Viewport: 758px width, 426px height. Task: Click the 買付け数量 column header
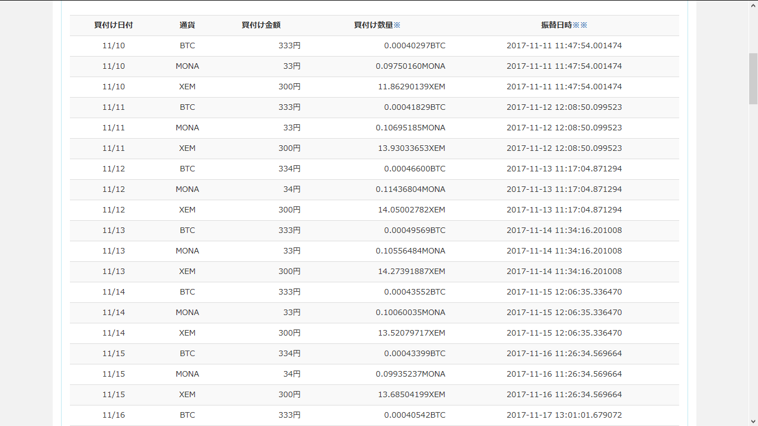[x=374, y=25]
